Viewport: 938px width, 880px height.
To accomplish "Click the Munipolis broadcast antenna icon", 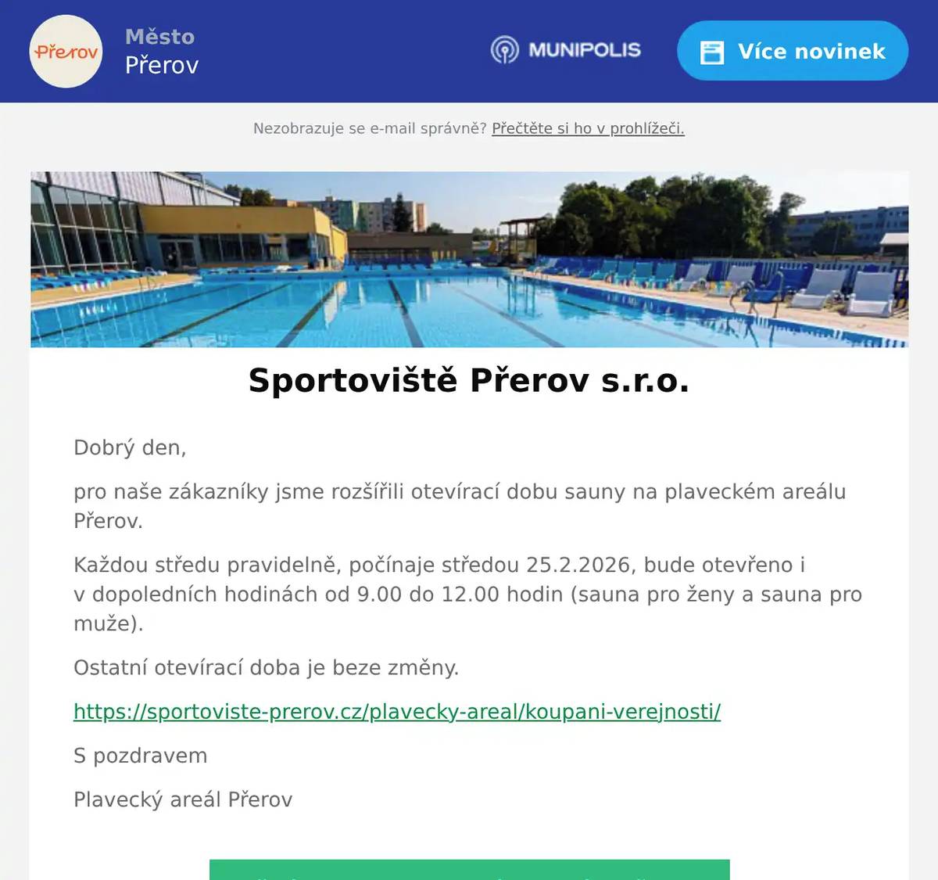I will click(x=507, y=49).
